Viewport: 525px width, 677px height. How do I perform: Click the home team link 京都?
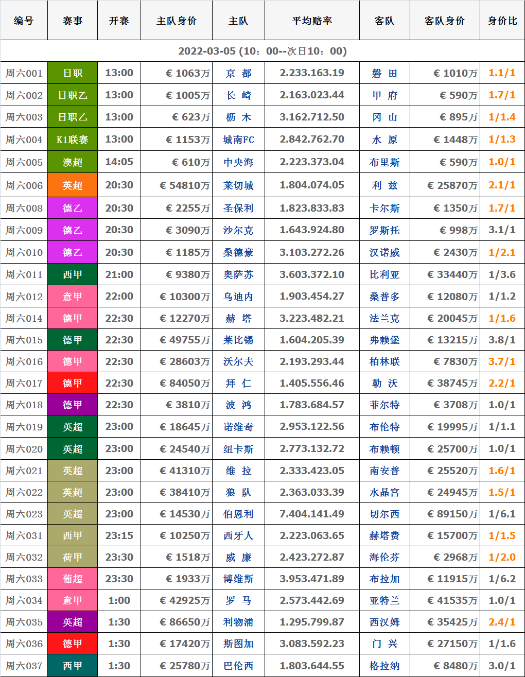point(238,74)
